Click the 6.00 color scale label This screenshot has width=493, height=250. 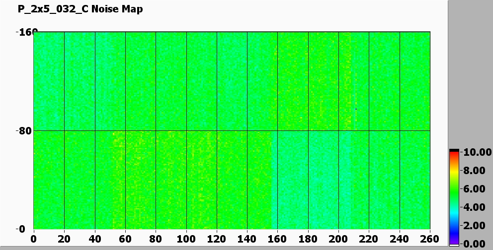[x=474, y=189]
